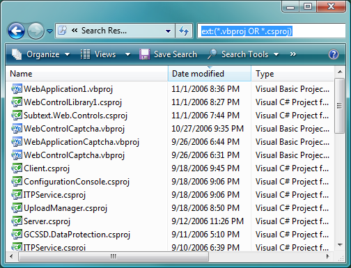Open the Views dropdown arrow

click(x=127, y=54)
